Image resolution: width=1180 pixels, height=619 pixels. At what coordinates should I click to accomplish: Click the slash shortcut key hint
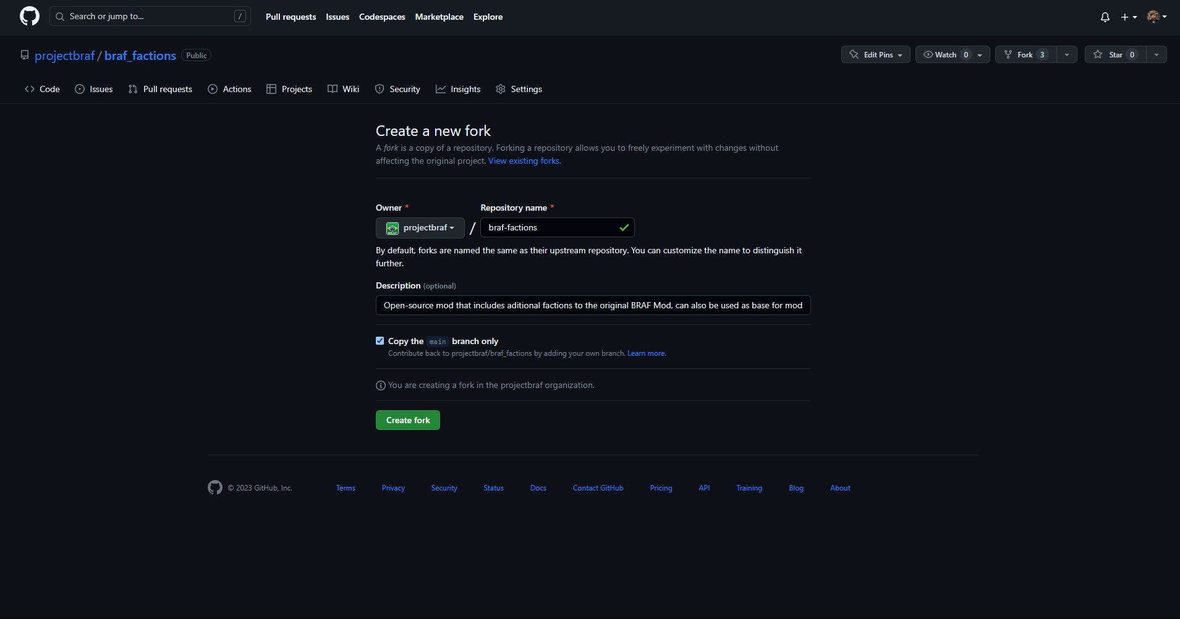pos(240,17)
